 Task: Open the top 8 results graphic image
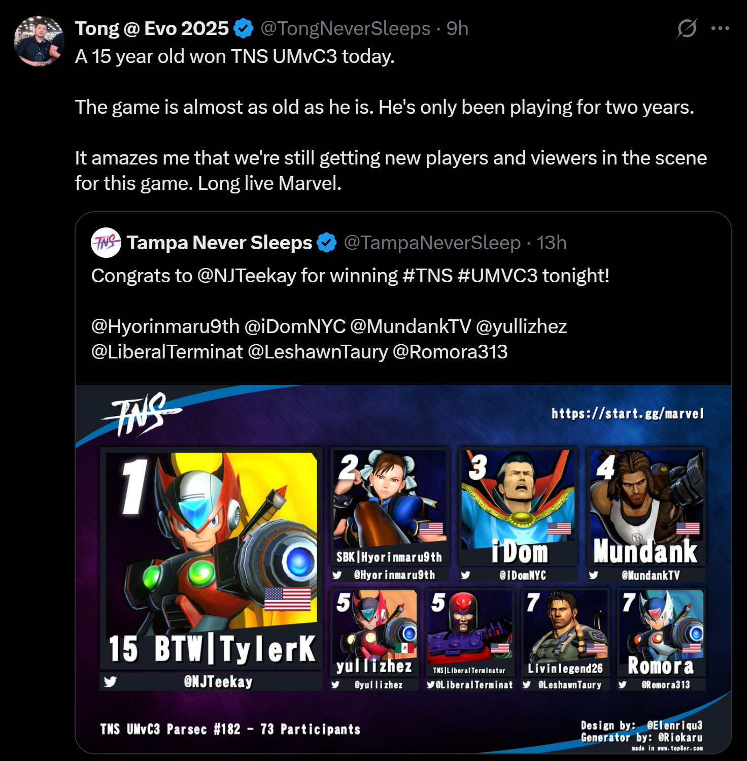point(403,569)
